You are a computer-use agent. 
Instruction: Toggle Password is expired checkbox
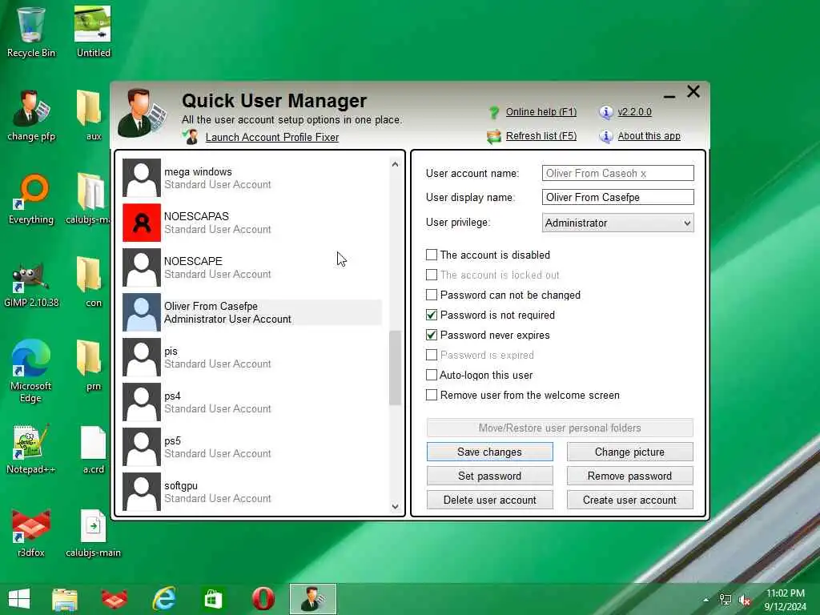click(x=432, y=355)
